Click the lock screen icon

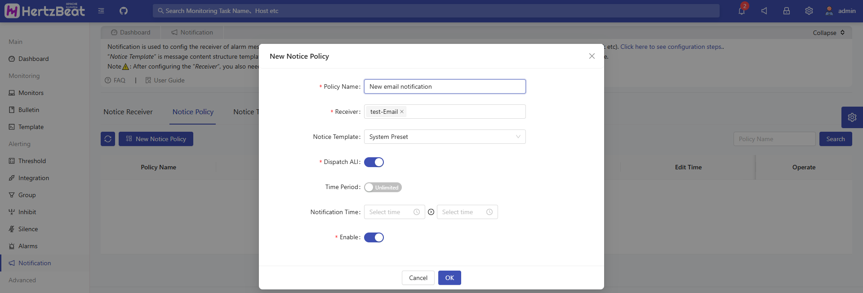click(787, 11)
